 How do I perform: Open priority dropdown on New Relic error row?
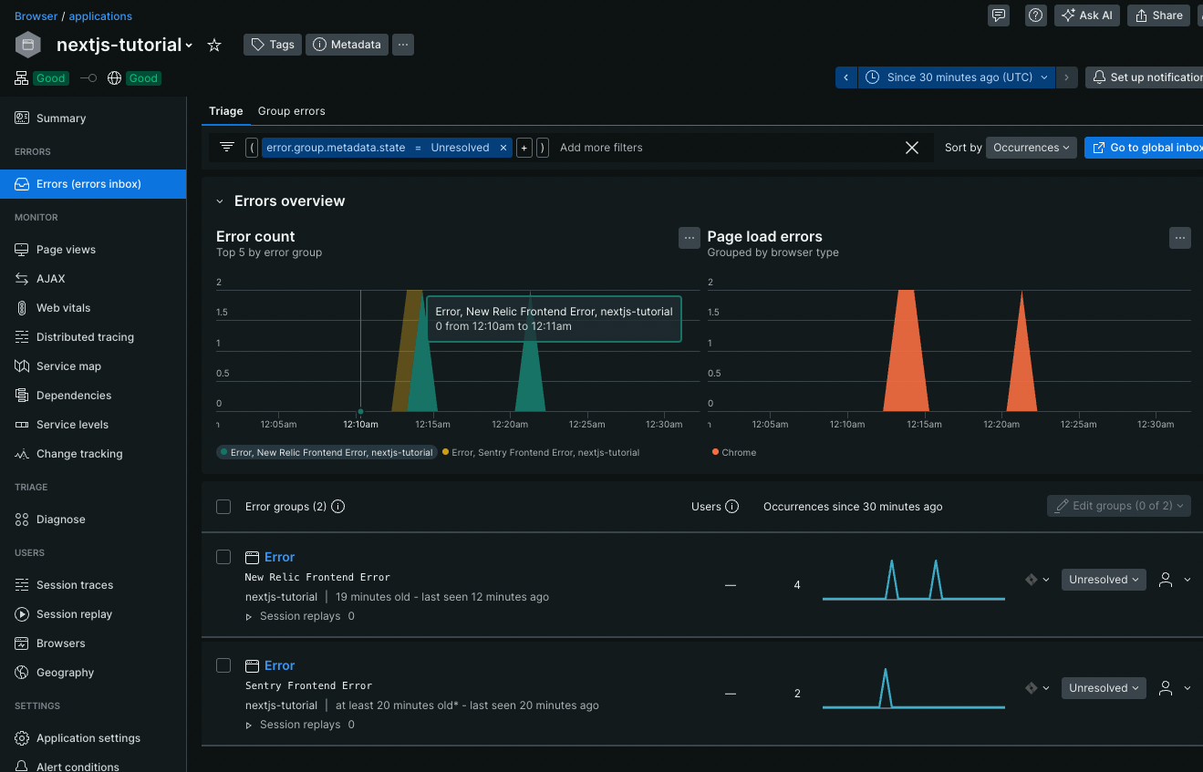pos(1037,580)
